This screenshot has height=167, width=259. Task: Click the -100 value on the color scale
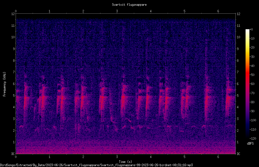[x=253, y=120]
